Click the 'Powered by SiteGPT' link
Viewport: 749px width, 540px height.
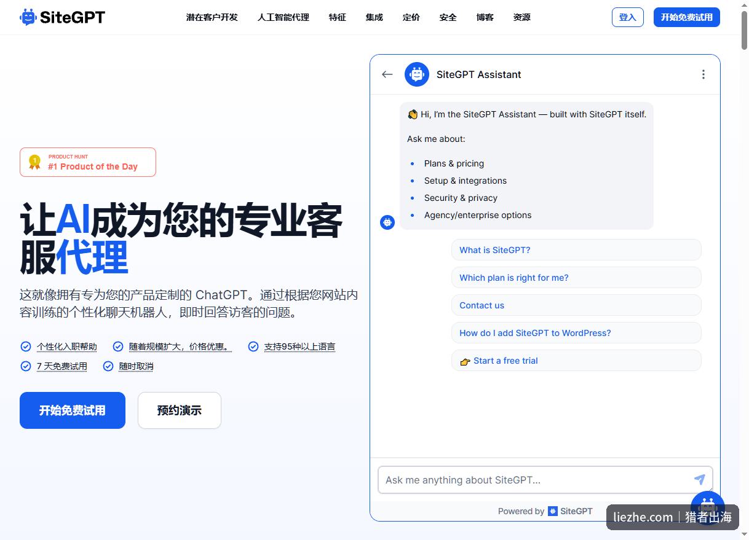(545, 511)
